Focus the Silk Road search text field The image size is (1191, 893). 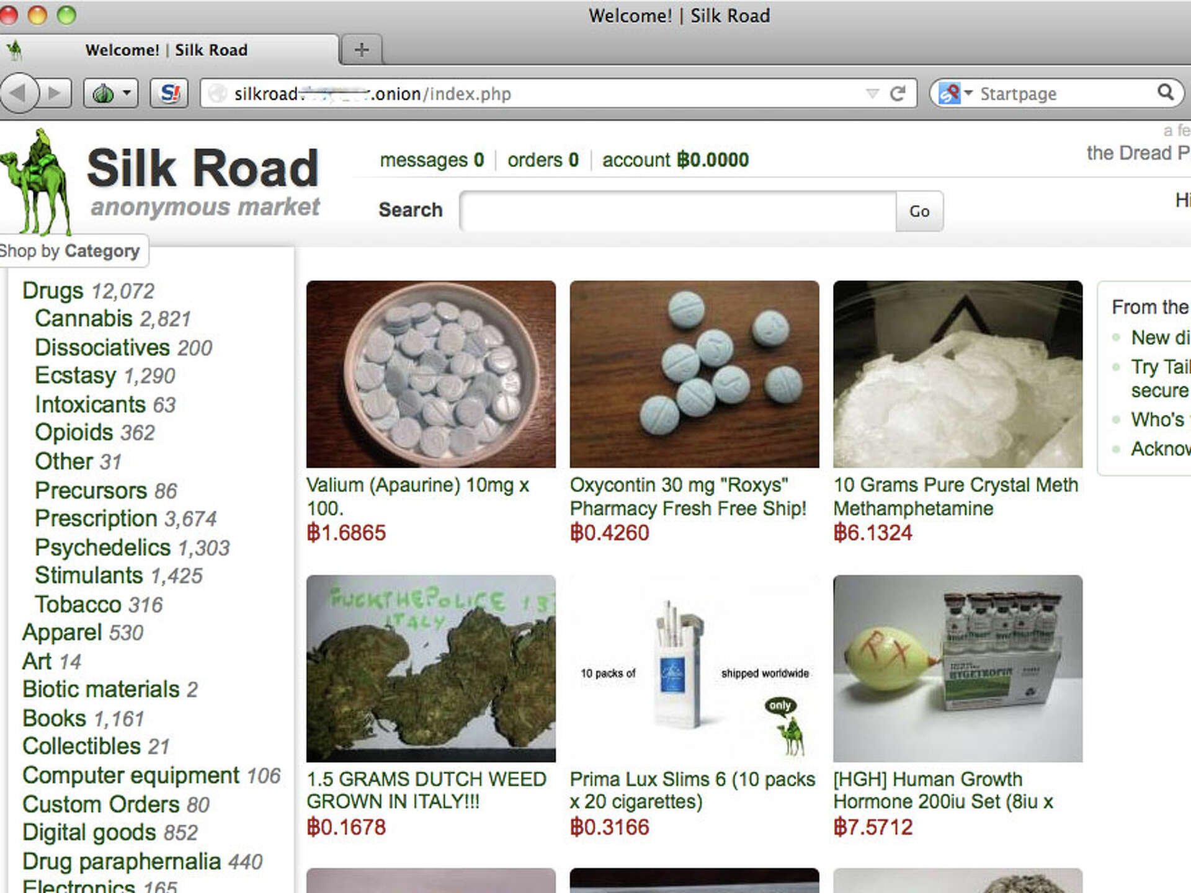point(678,211)
